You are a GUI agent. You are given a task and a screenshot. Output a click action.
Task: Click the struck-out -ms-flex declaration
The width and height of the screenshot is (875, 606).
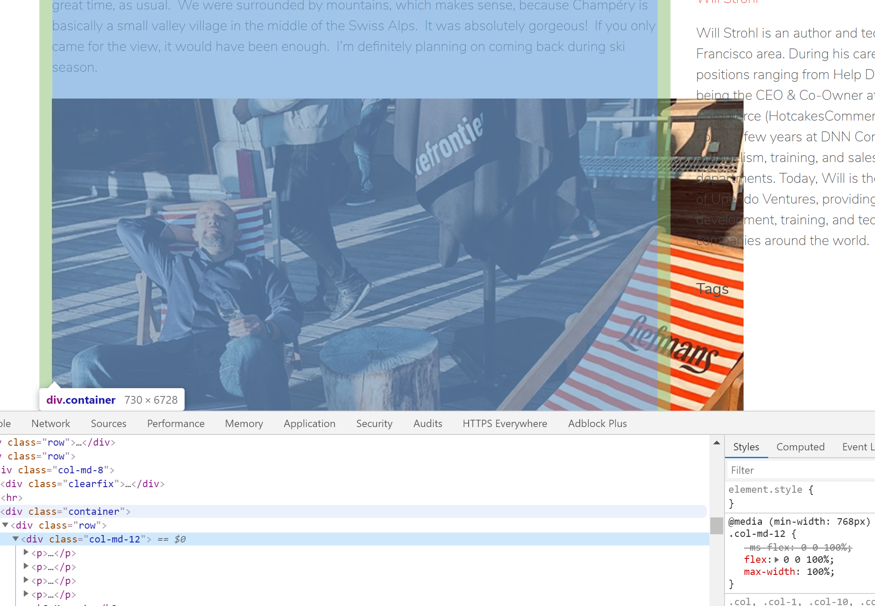[x=798, y=548]
